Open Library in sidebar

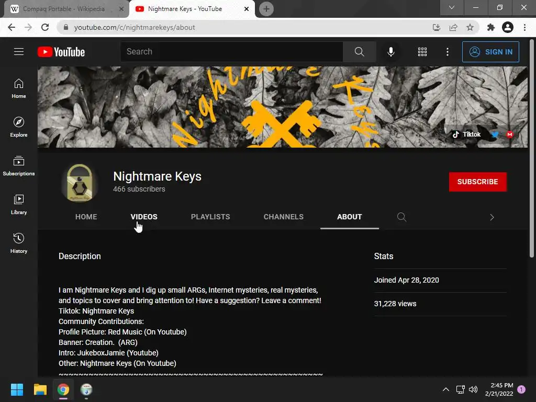[x=19, y=205]
